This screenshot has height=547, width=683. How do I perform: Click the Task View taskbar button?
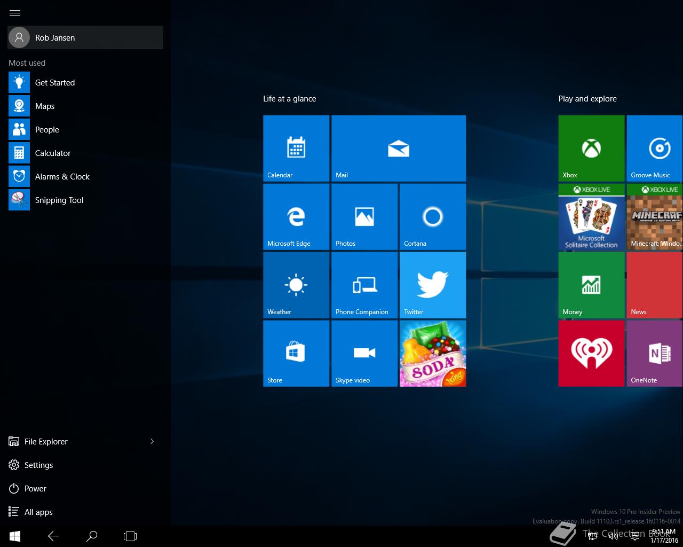pyautogui.click(x=130, y=536)
